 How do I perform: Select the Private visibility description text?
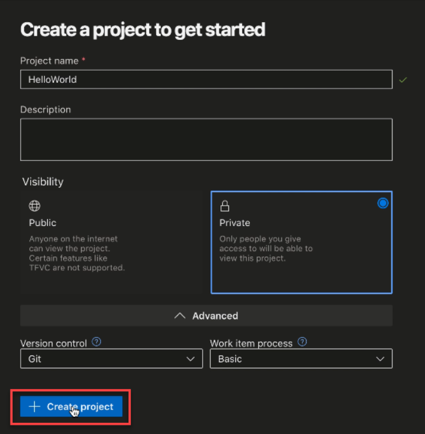pos(265,249)
